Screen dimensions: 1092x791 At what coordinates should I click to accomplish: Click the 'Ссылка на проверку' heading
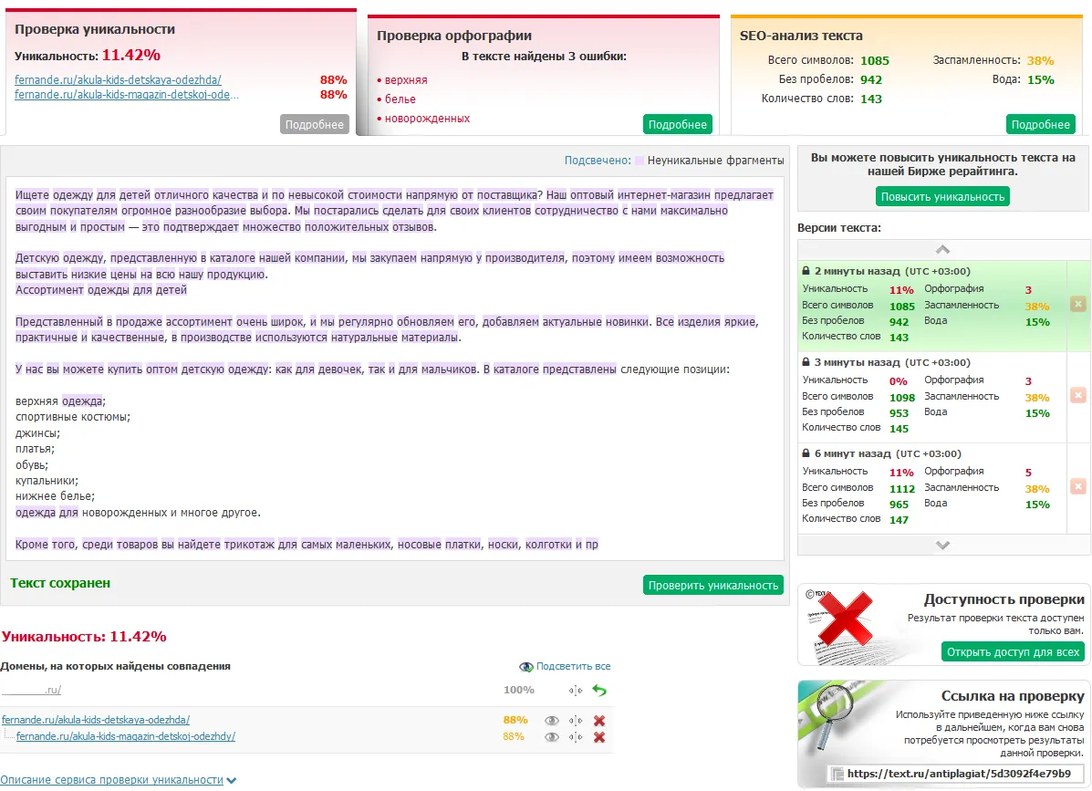[1013, 696]
